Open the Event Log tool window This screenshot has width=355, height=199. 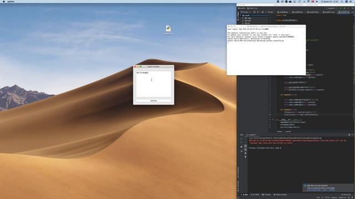point(345,195)
